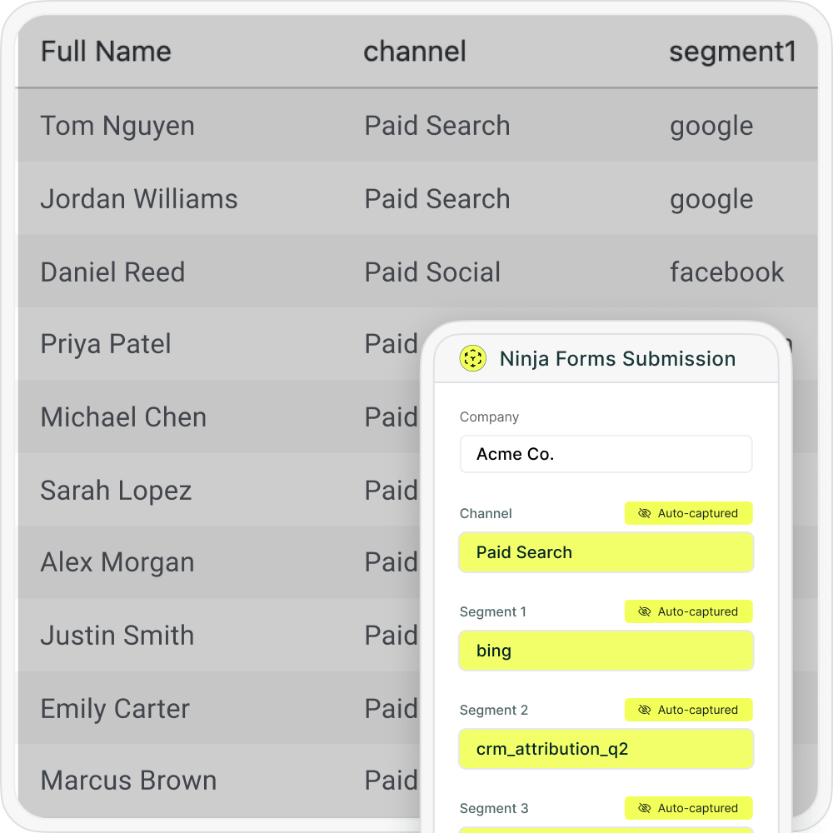The image size is (833, 833).
Task: Select the Tom Nguyen name cell
Action: coord(117,127)
